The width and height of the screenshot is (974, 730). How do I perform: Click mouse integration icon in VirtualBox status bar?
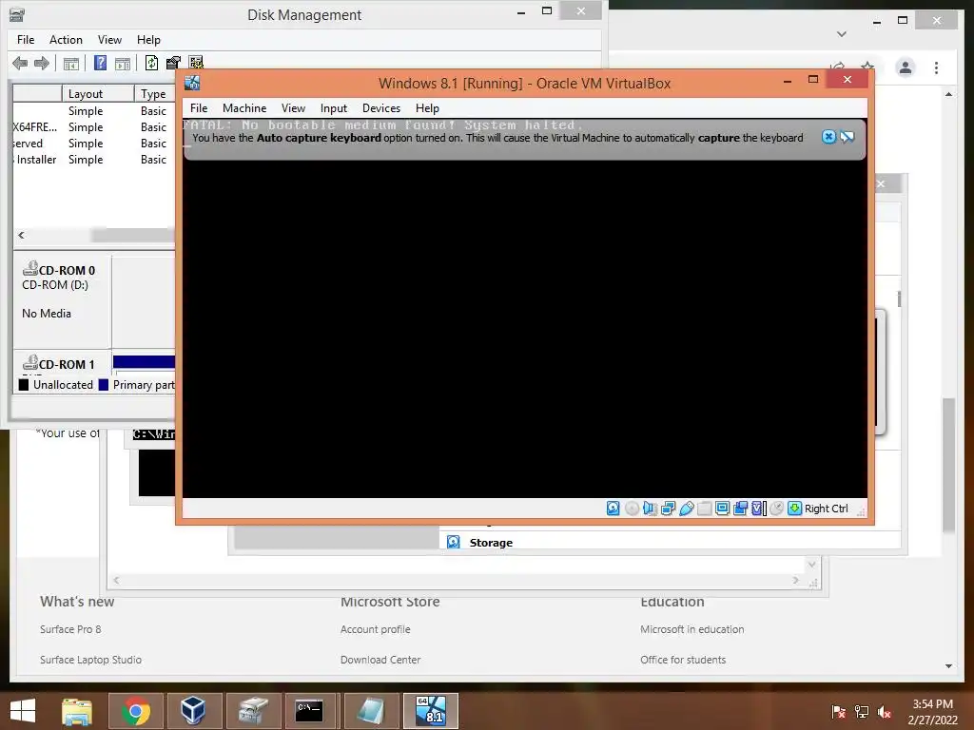pyautogui.click(x=776, y=509)
